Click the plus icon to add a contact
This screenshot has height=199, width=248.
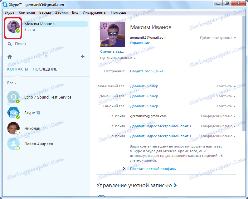tap(83, 56)
